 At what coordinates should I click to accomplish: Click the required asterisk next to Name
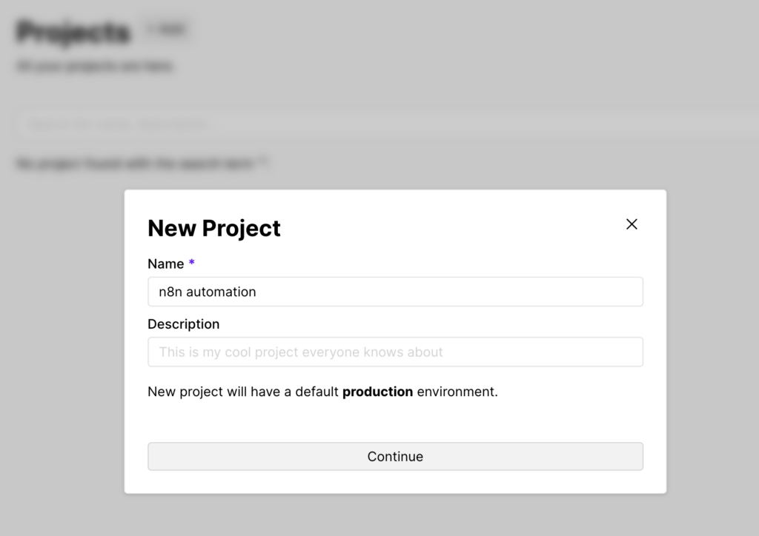click(190, 263)
